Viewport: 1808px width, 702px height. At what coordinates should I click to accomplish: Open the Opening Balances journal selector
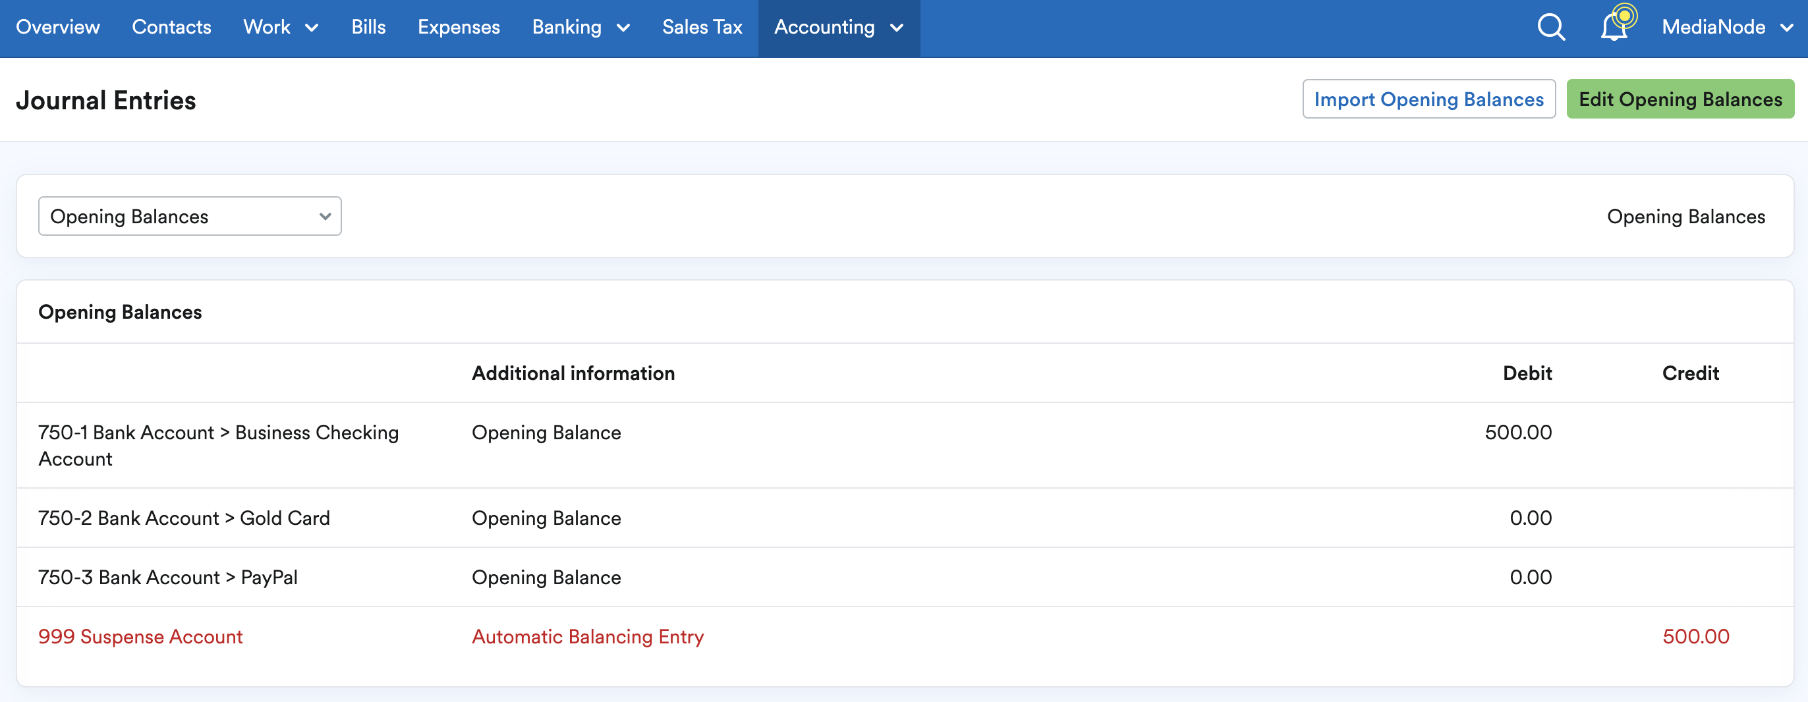click(x=190, y=216)
